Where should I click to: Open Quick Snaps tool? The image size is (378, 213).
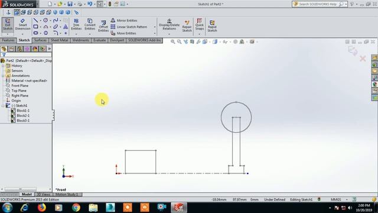pyautogui.click(x=200, y=24)
